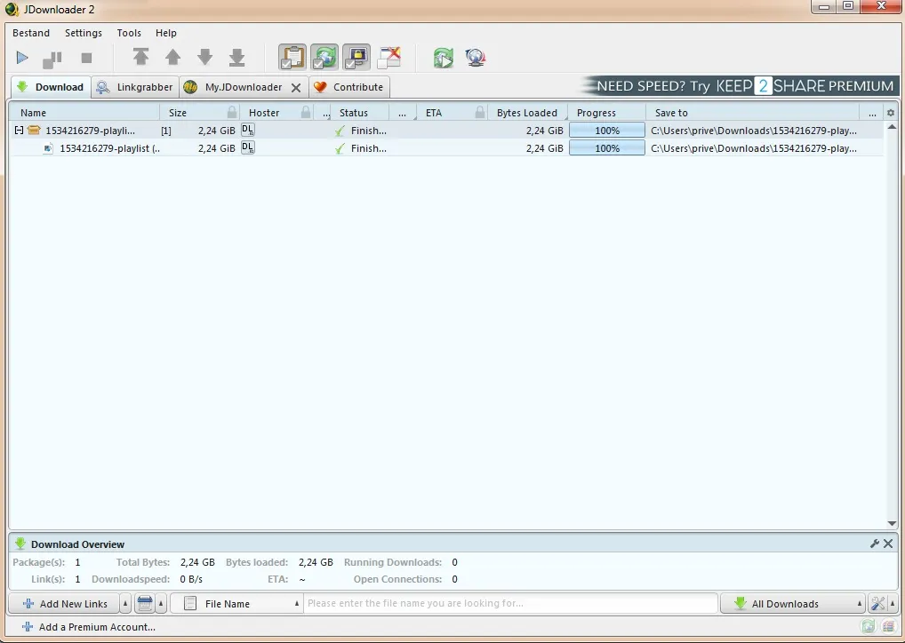Click the reconnect globe icon
This screenshot has height=643, width=905.
pos(475,57)
